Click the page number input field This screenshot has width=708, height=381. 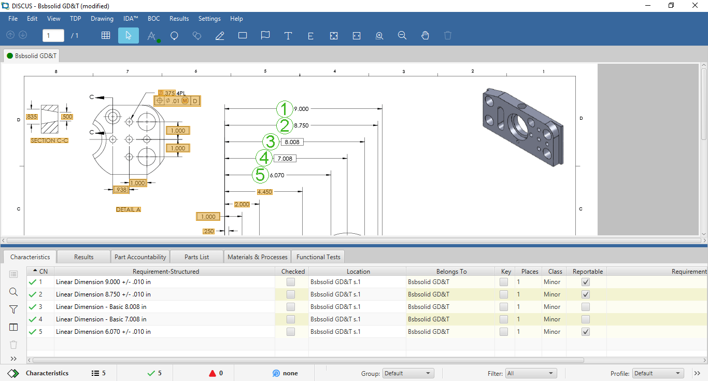coord(53,35)
